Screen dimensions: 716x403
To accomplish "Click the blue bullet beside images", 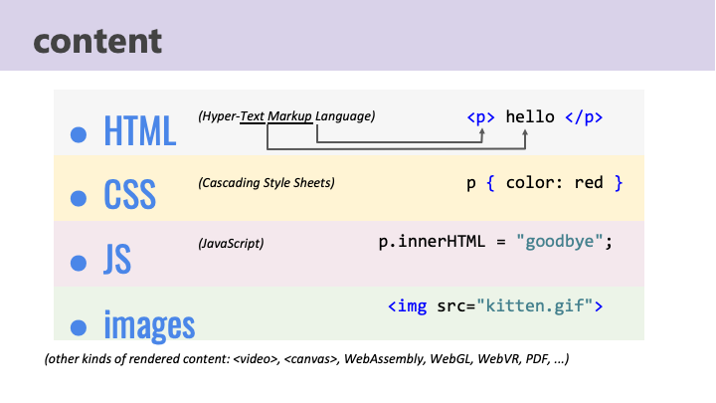I will point(79,327).
